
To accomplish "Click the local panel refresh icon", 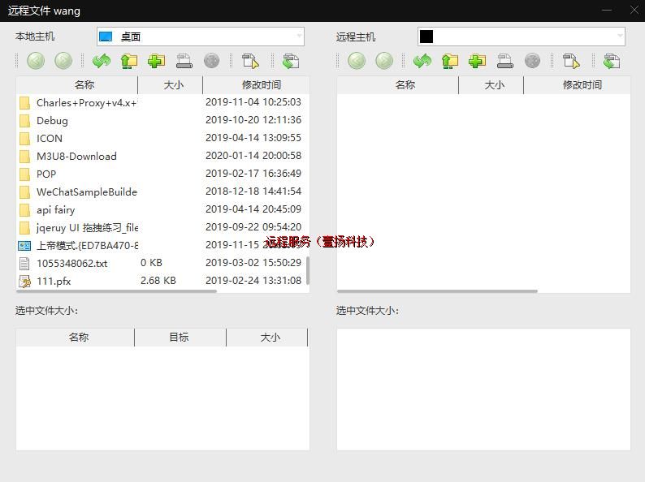I will [x=102, y=61].
